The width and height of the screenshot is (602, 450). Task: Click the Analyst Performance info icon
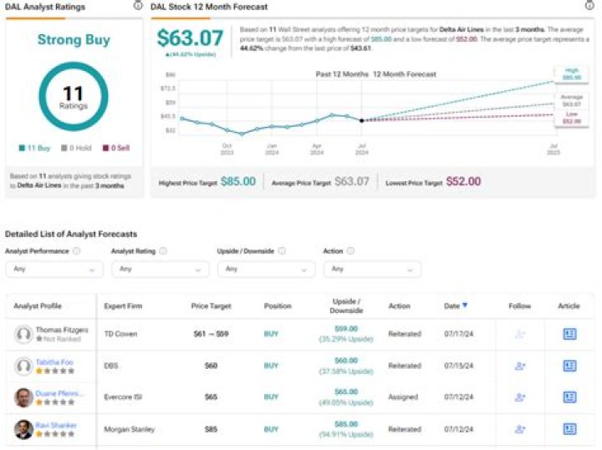(x=77, y=250)
